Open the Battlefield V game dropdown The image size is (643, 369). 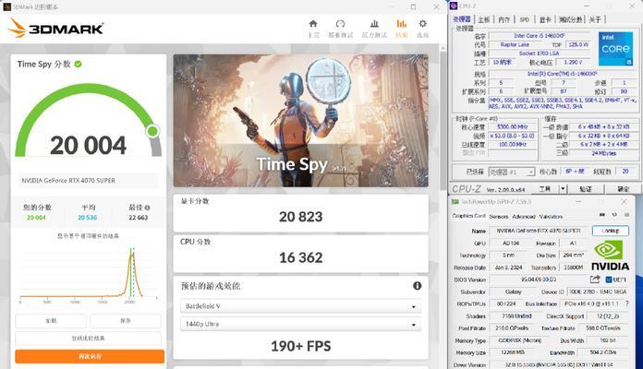(x=300, y=306)
